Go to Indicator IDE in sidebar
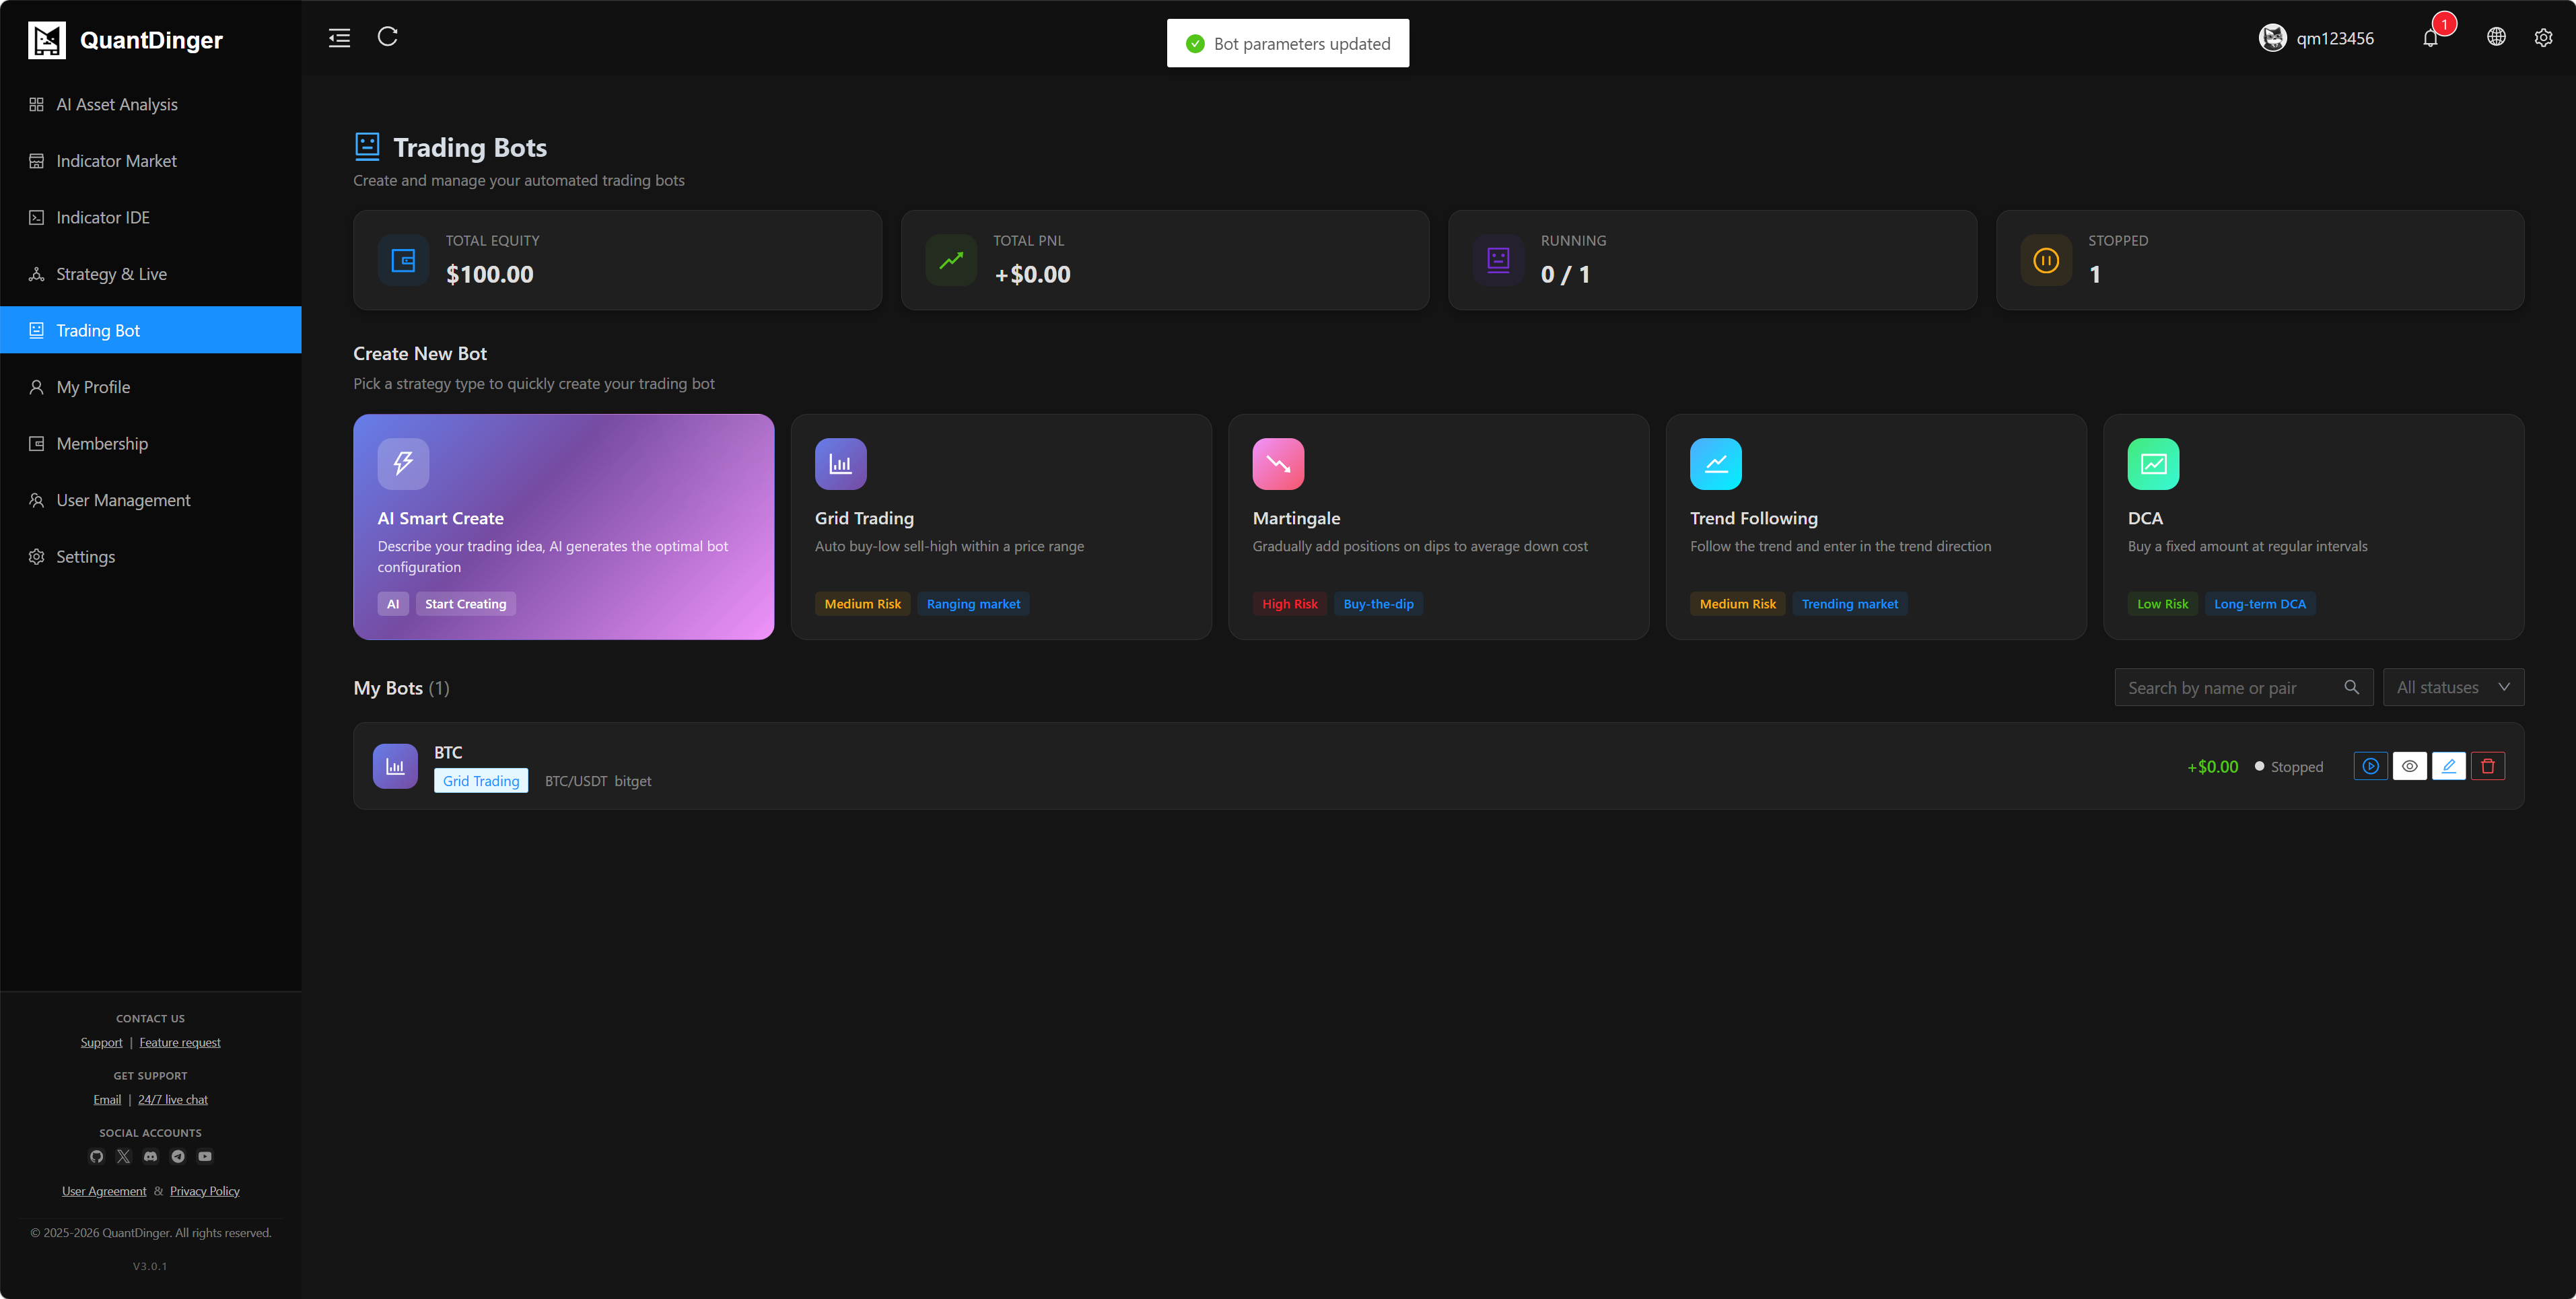Image resolution: width=2576 pixels, height=1299 pixels. [102, 217]
